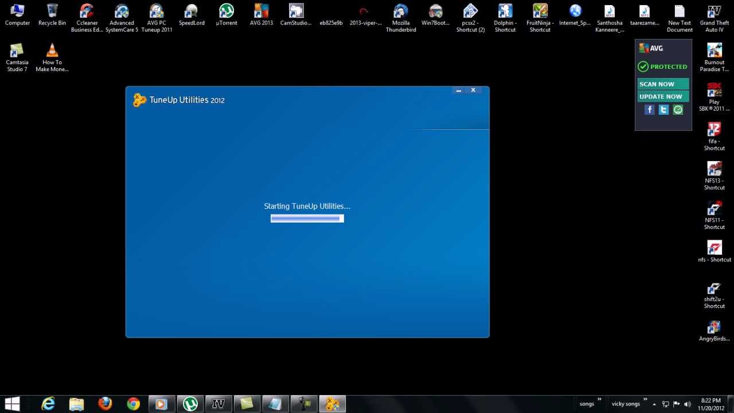Select the 2013-viper desktop file
734x413 pixels.
365,15
